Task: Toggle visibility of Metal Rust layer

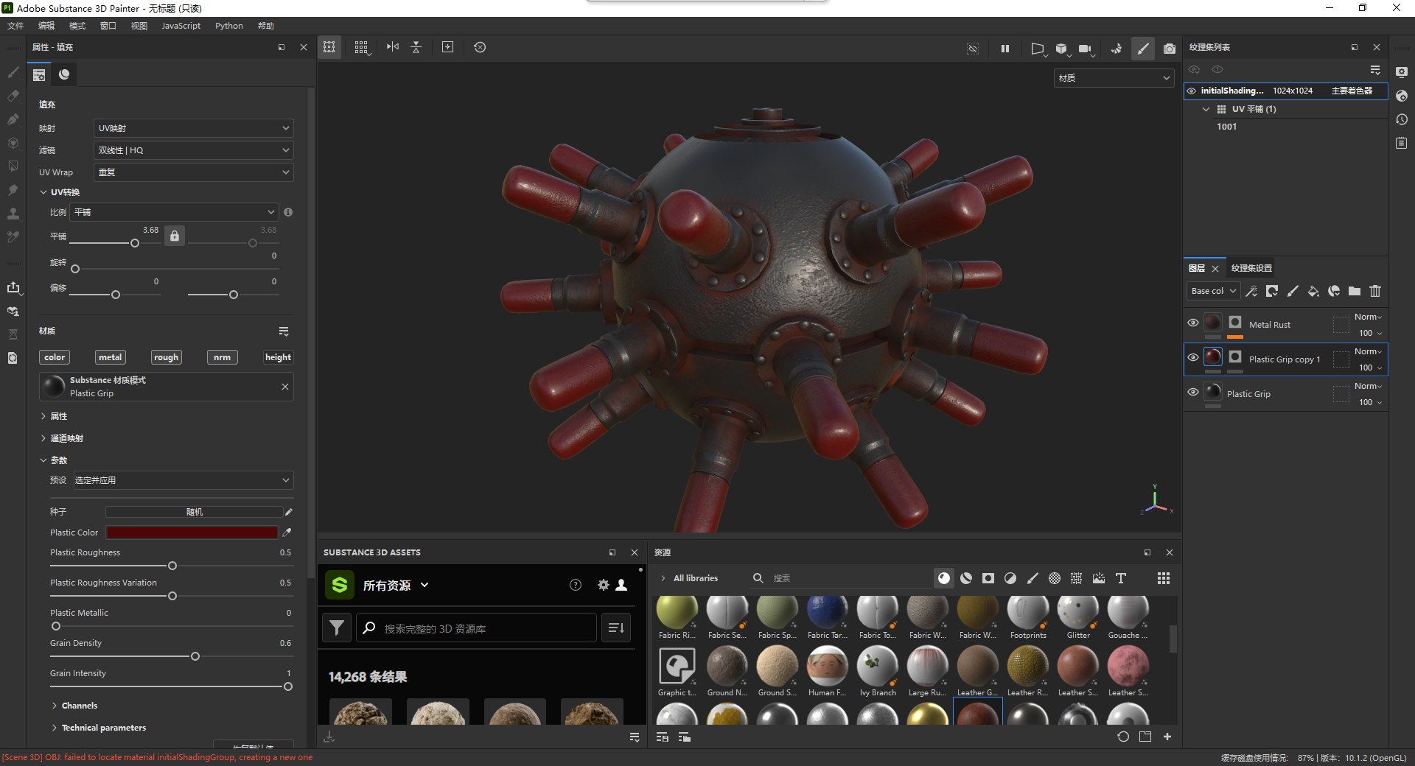Action: point(1193,323)
